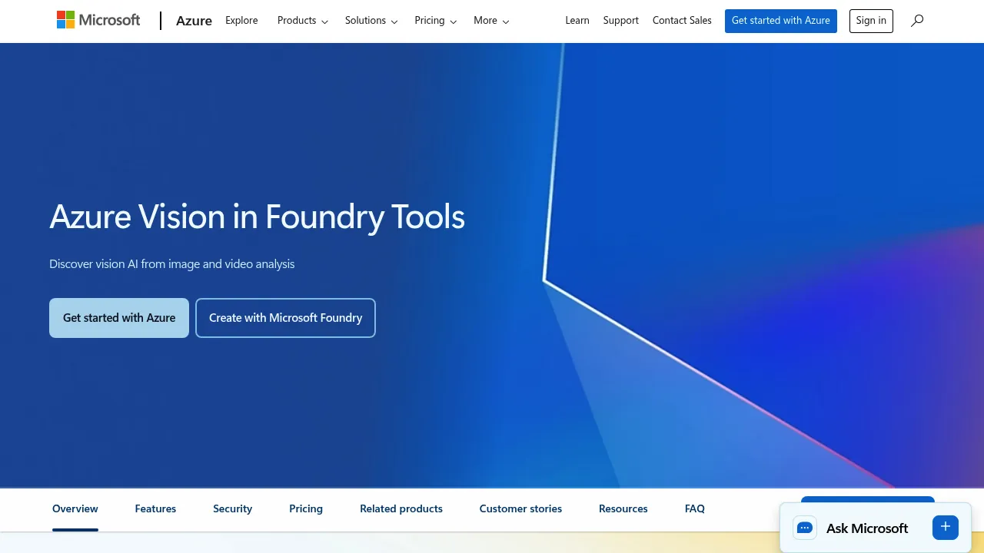Open the search magnifier icon
Screen dimensions: 984x553
(917, 21)
